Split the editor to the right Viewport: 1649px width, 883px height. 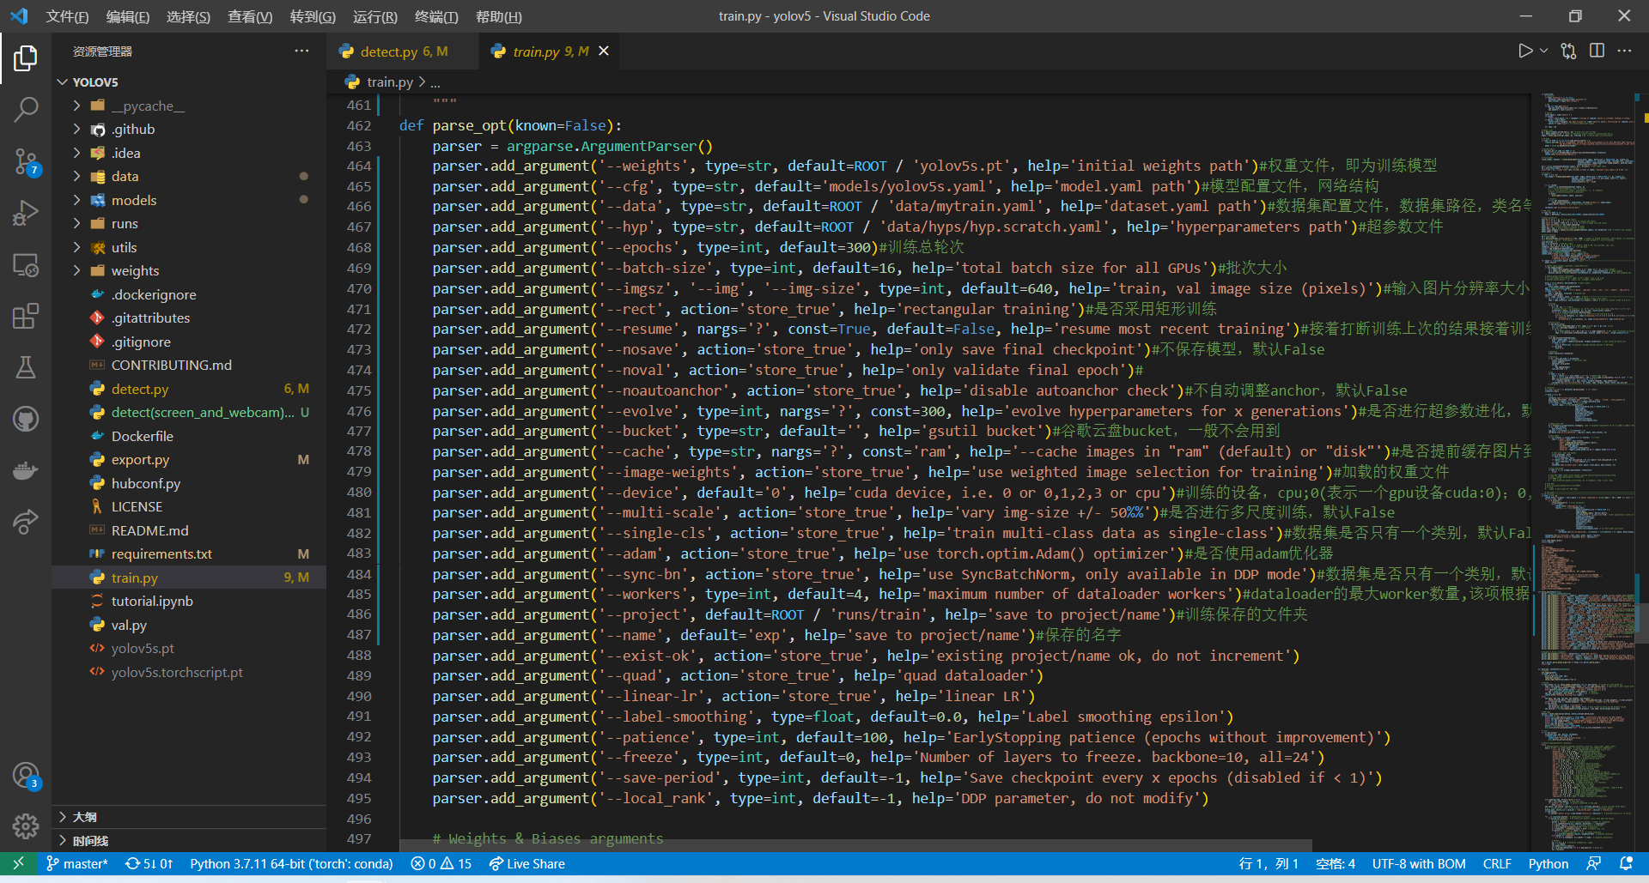[x=1597, y=51]
